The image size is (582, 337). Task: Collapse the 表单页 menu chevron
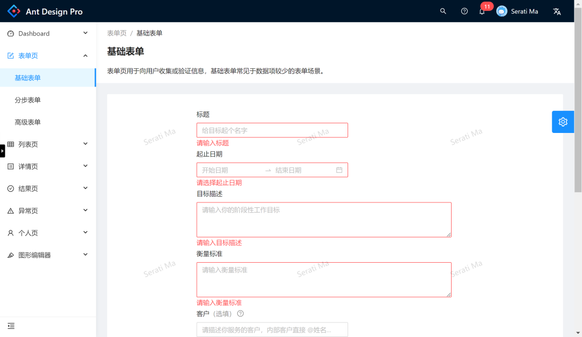coord(85,55)
